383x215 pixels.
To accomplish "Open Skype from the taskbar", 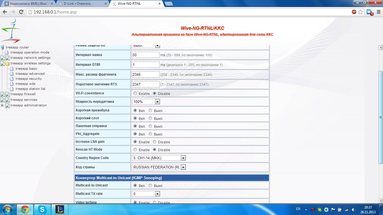I will pyautogui.click(x=42, y=209).
